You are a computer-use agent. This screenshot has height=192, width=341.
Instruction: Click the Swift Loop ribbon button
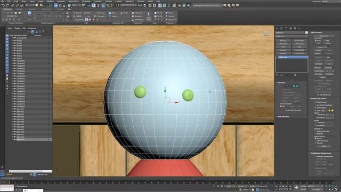(100, 13)
